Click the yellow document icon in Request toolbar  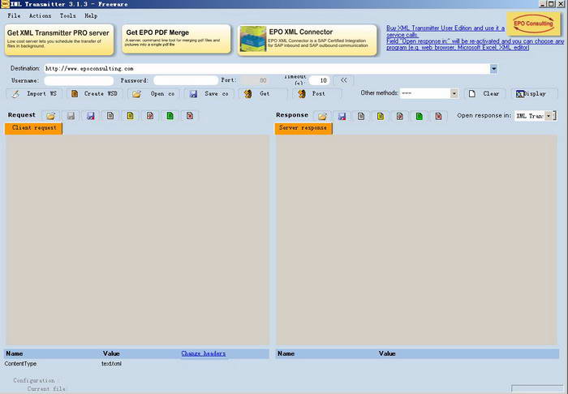tap(130, 116)
